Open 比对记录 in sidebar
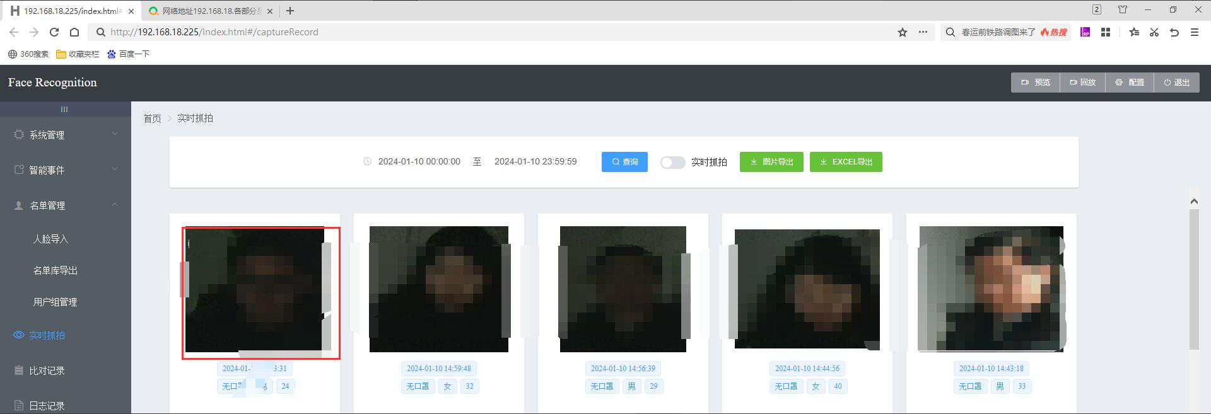The height and width of the screenshot is (414, 1211). pos(47,371)
